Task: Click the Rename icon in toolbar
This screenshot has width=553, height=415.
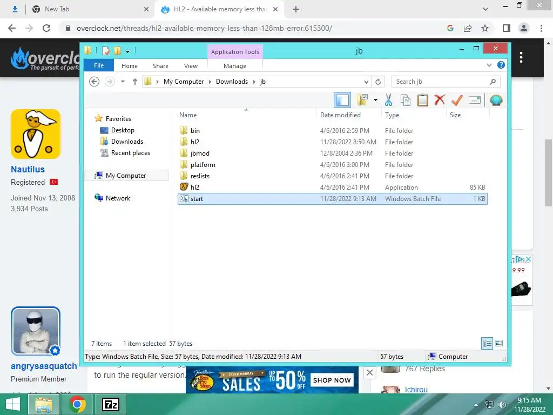Action: tap(475, 100)
